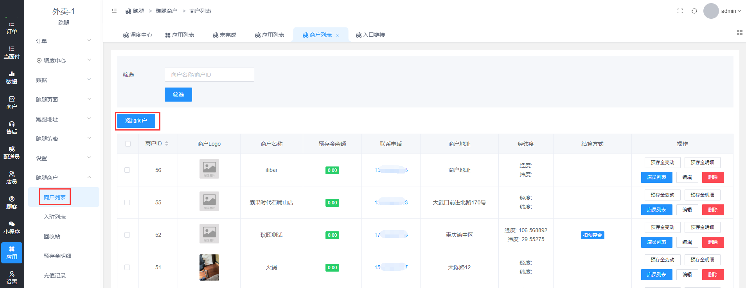Screen dimensions: 746x288
Task: Click the refresh icon near admin
Action: coord(694,11)
